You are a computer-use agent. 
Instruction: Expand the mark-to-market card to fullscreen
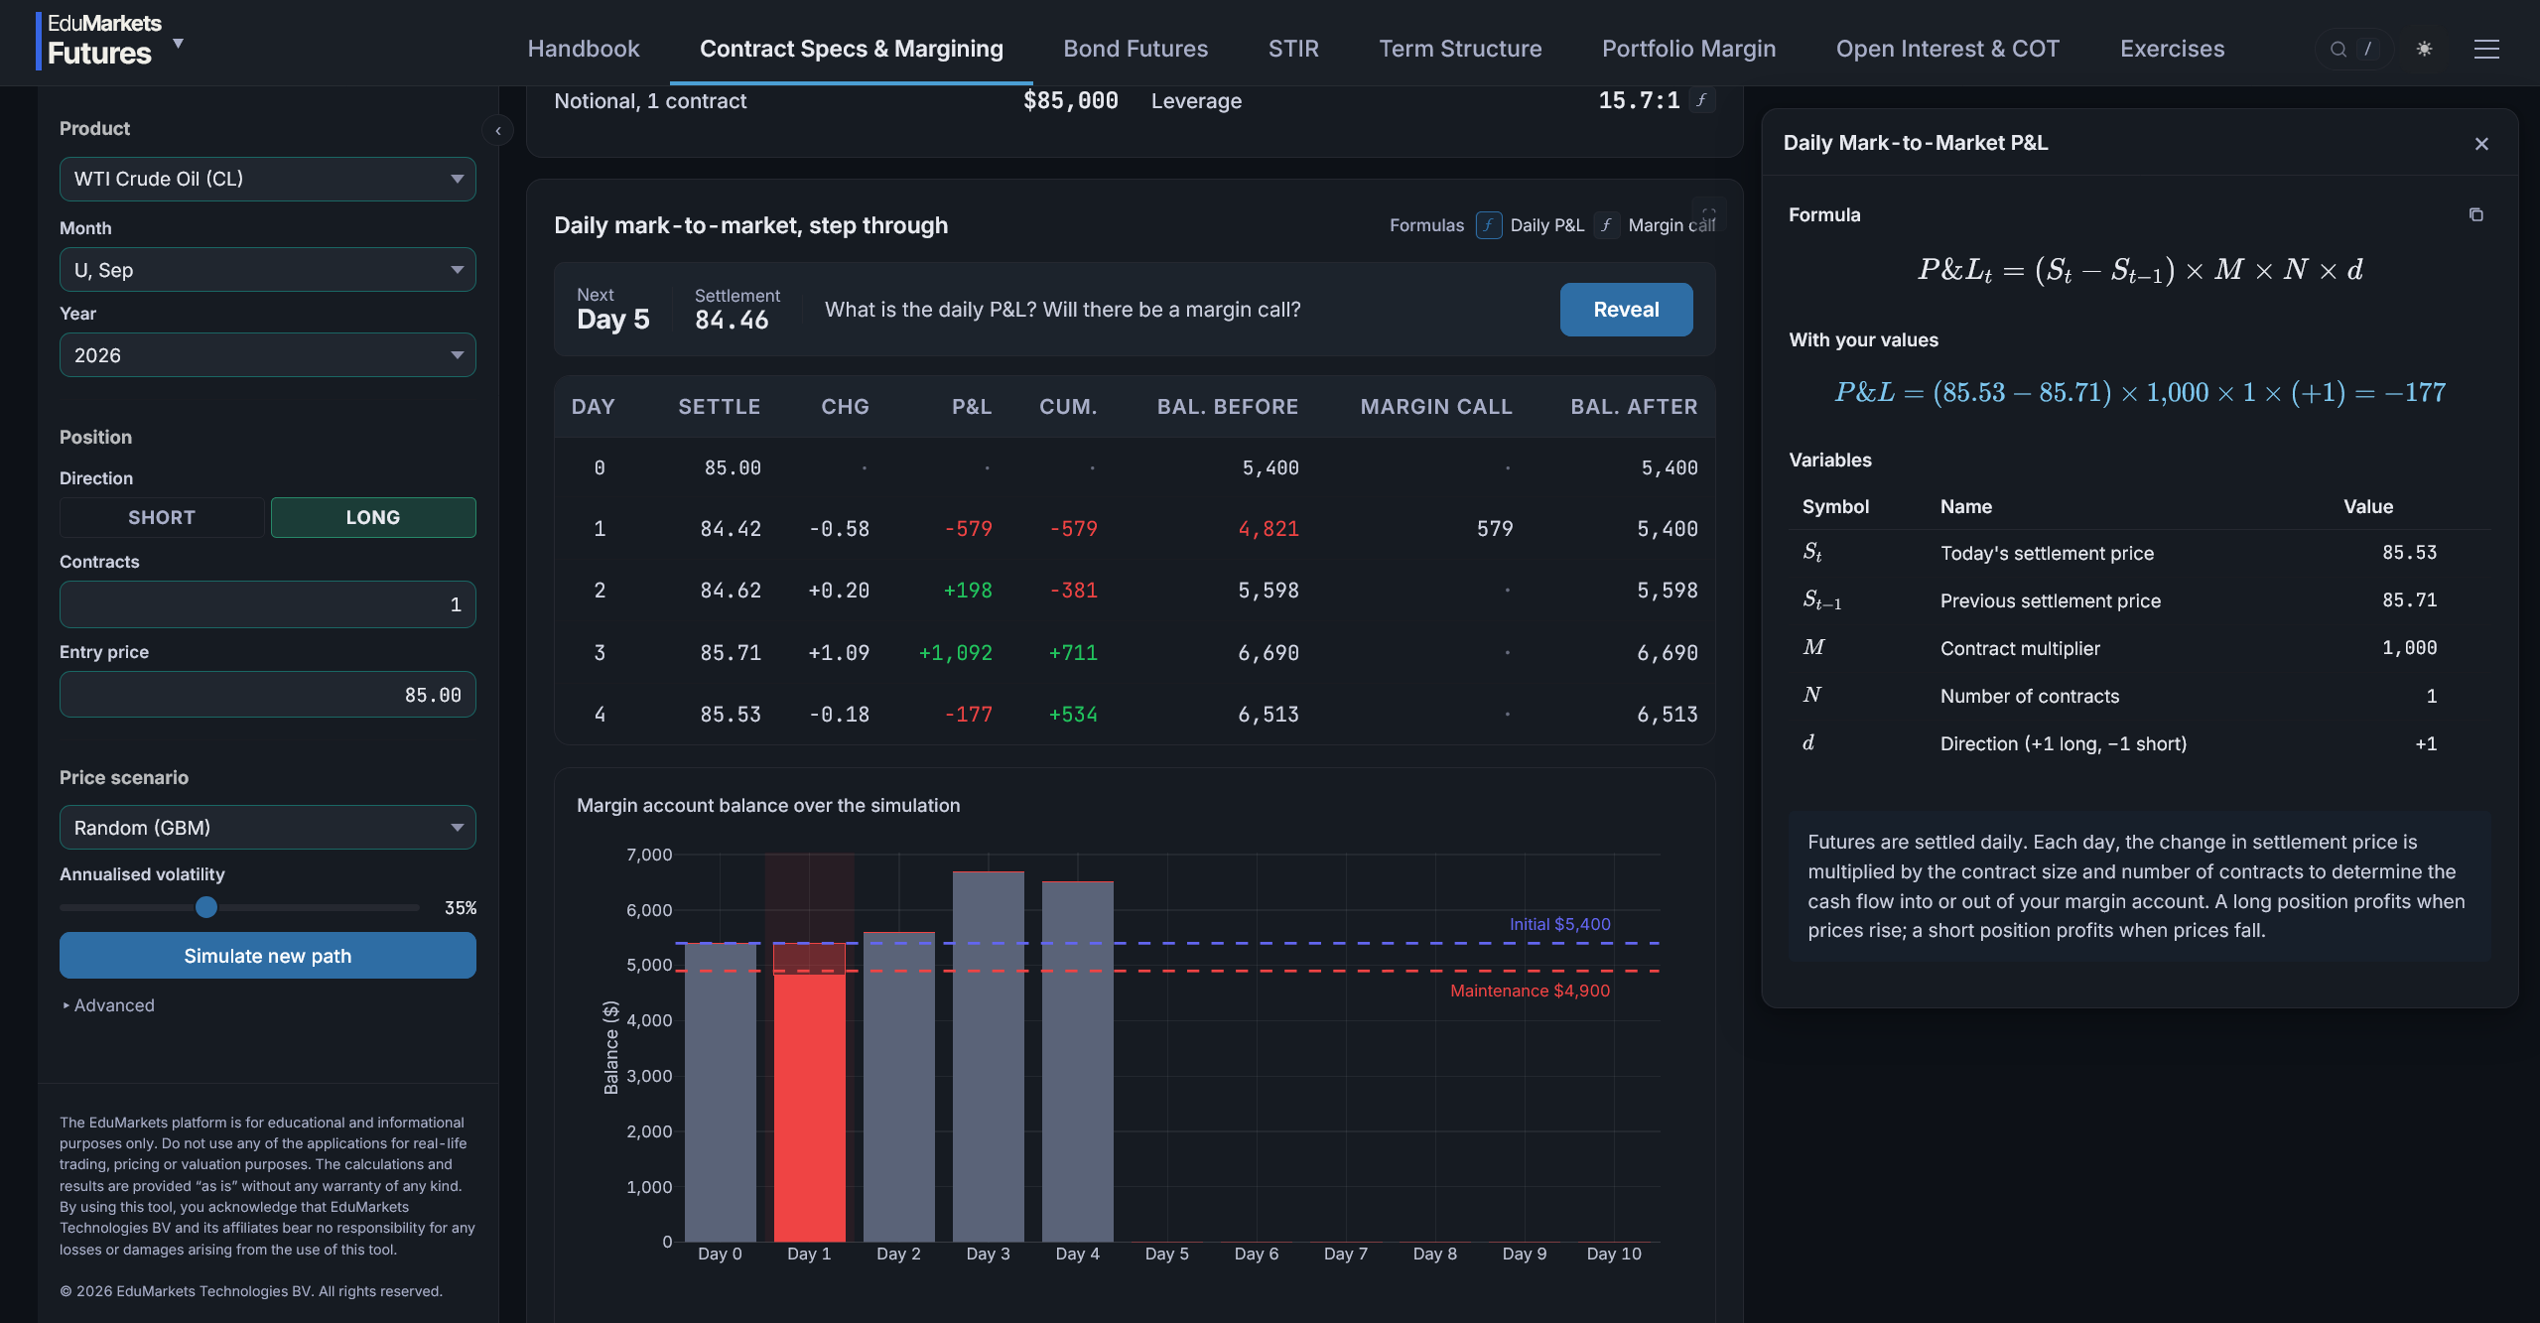(x=1709, y=213)
